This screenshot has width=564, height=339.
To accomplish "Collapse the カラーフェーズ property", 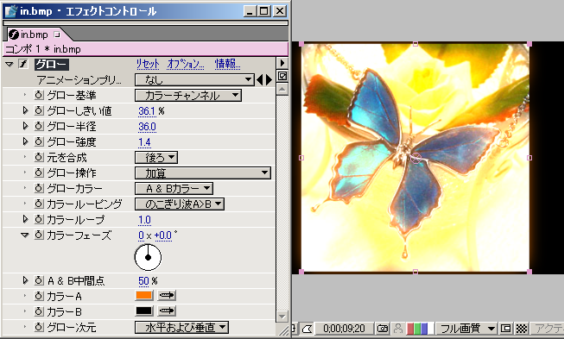I will [24, 235].
